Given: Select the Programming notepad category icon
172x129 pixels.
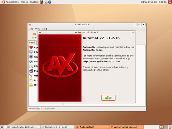Looking at the screenshot, I should [31, 80].
